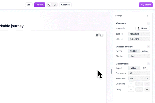
Task: Click the desktop view icon in top toolbar
Action: coord(49,5)
